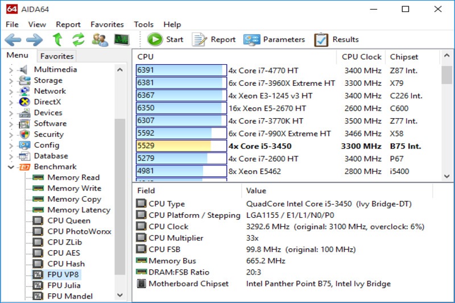
Task: Expand the Storage category chevron
Action: click(10, 81)
